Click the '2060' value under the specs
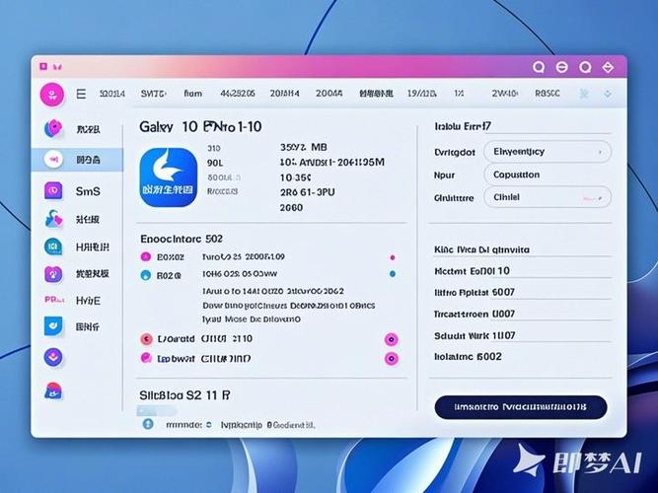 click(x=291, y=208)
